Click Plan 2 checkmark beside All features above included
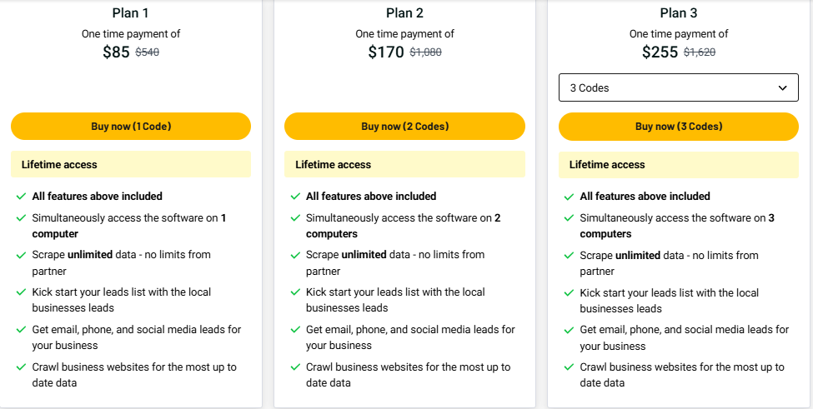Screen dimensions: 813x409 (x=294, y=197)
